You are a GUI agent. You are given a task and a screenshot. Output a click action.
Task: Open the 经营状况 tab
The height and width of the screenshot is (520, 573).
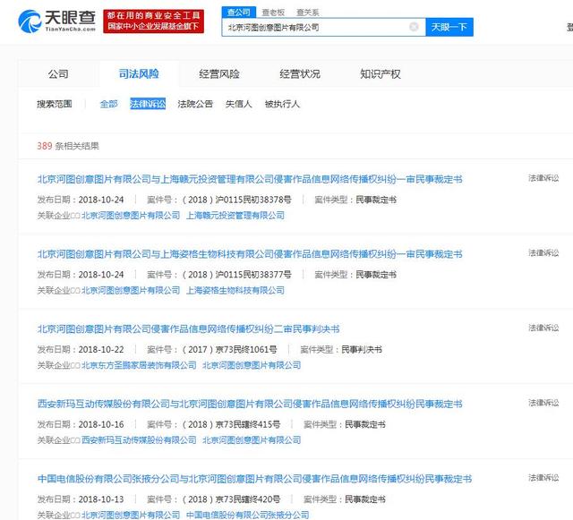[299, 74]
